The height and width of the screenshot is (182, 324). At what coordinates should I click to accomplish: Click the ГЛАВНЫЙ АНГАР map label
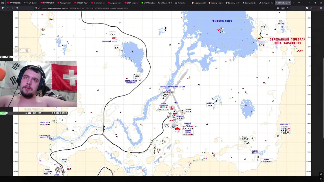pos(188,124)
